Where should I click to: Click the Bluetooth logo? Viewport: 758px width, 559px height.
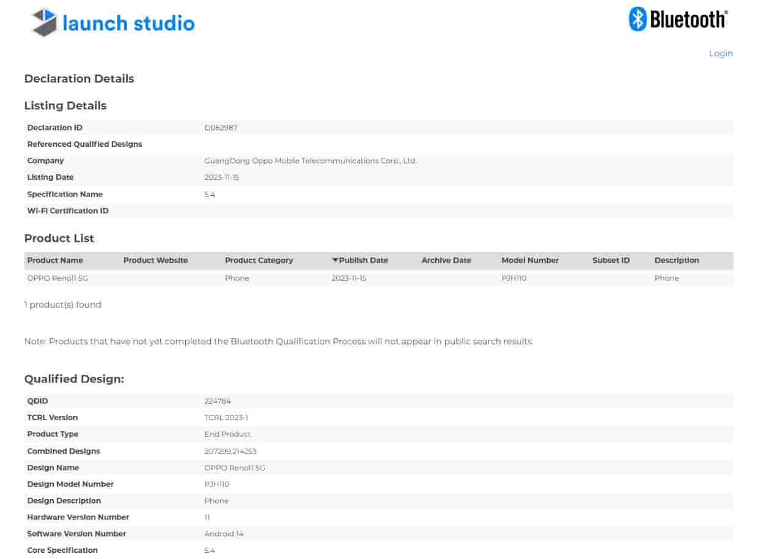pos(678,20)
